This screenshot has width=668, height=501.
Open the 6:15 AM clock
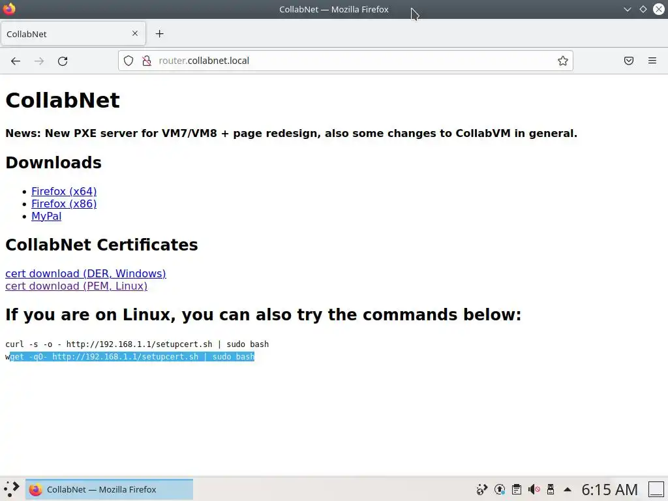(610, 489)
